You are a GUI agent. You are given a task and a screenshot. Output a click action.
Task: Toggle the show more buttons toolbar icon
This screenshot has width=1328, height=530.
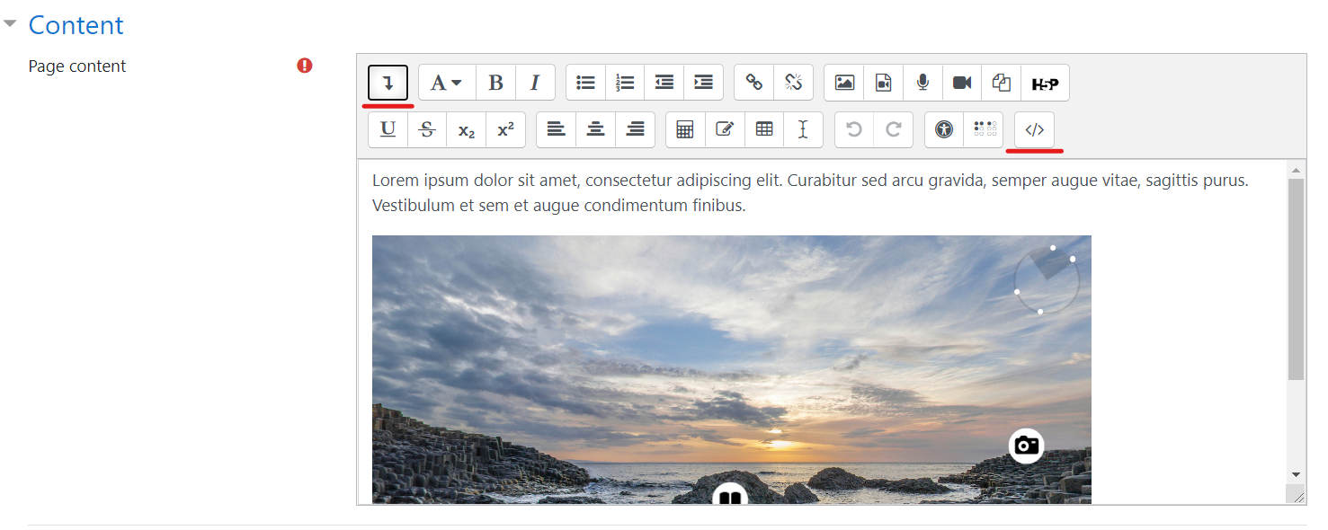pyautogui.click(x=388, y=83)
